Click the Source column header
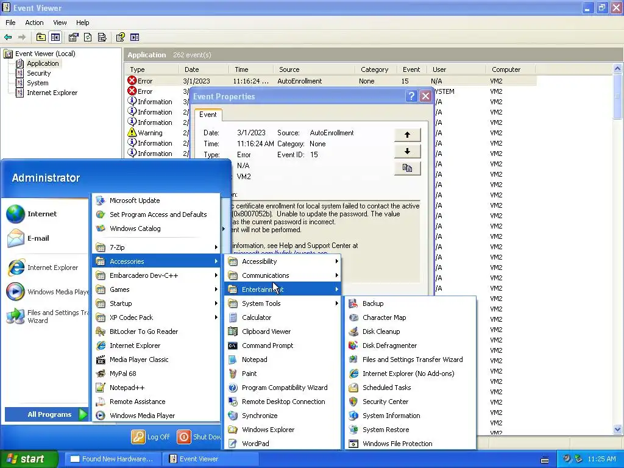This screenshot has height=468, width=624. (314, 69)
